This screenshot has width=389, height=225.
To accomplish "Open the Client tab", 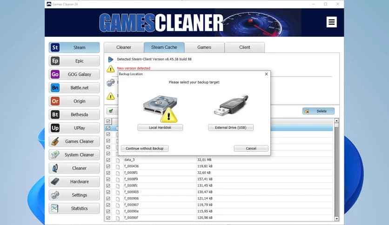I will pos(245,47).
